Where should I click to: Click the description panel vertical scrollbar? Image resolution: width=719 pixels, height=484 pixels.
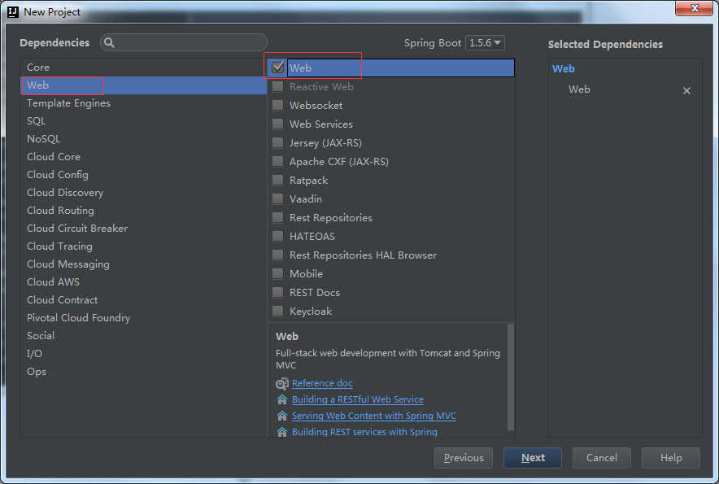click(510, 377)
